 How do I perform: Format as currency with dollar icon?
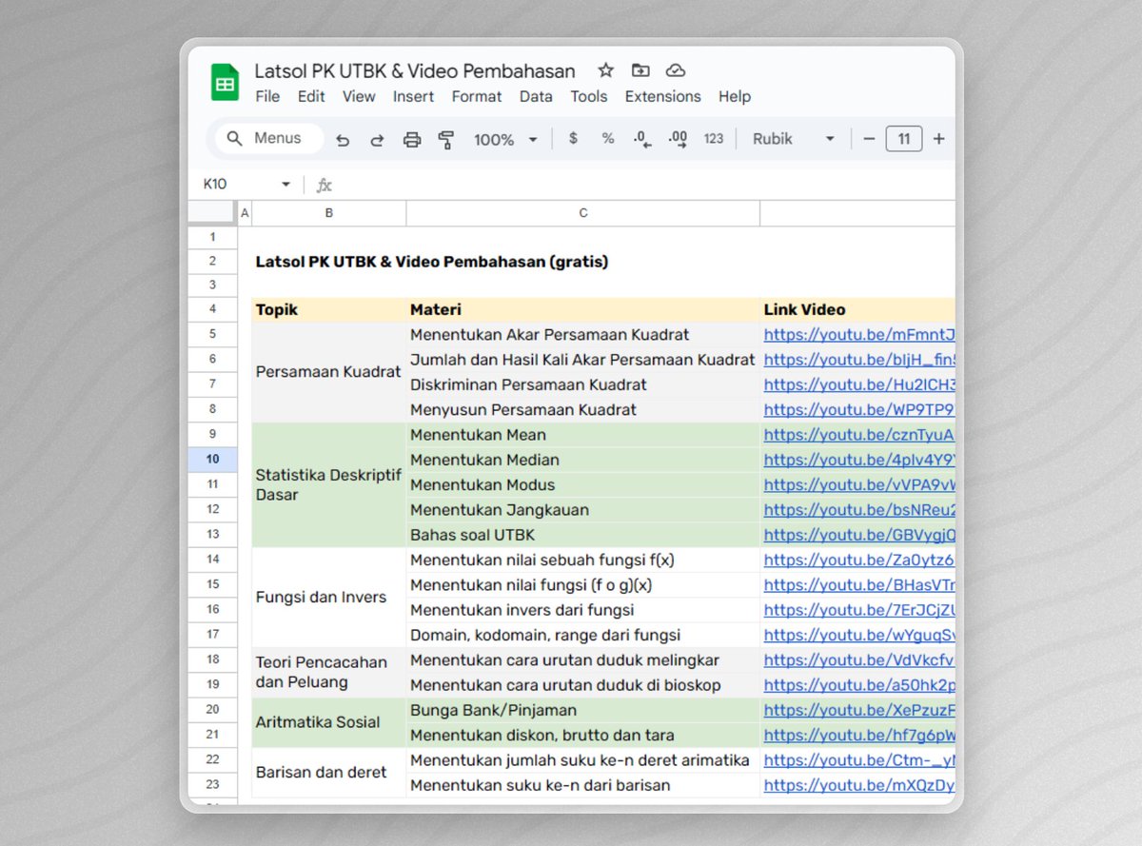573,138
